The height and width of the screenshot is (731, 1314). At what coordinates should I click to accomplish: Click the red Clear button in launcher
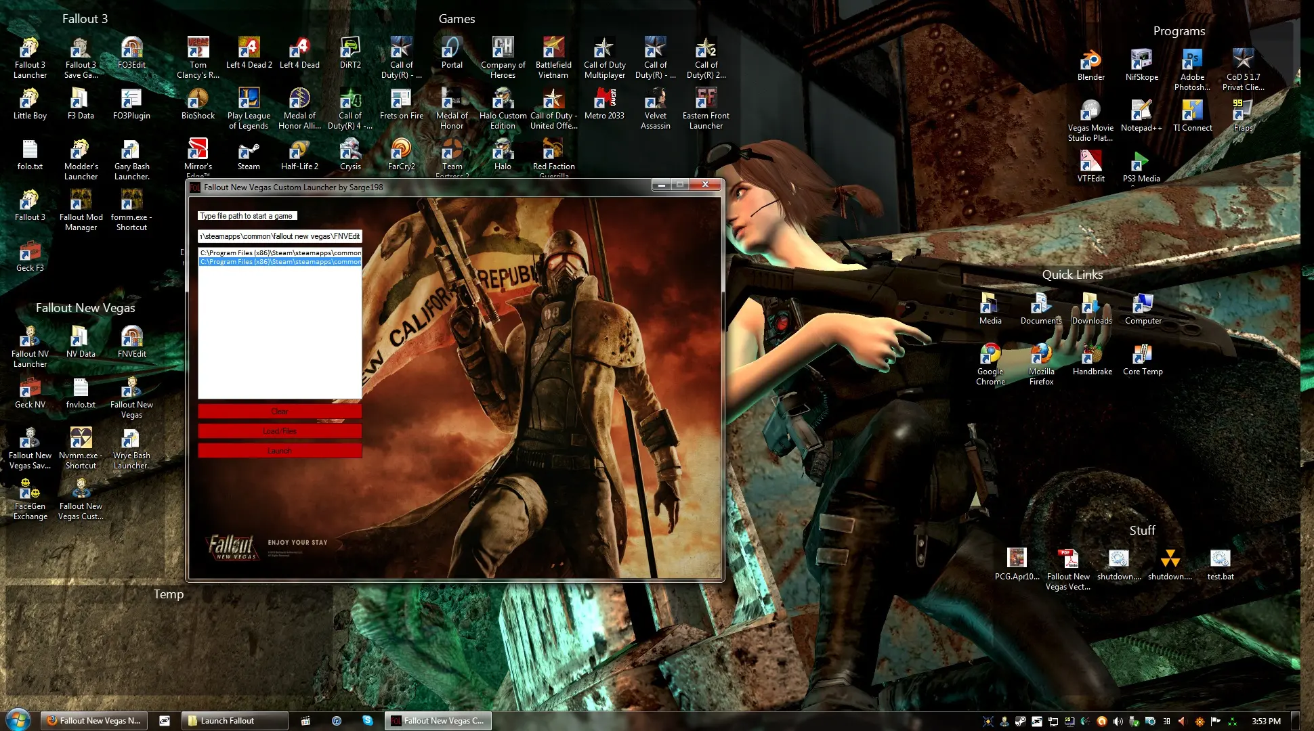click(x=280, y=412)
